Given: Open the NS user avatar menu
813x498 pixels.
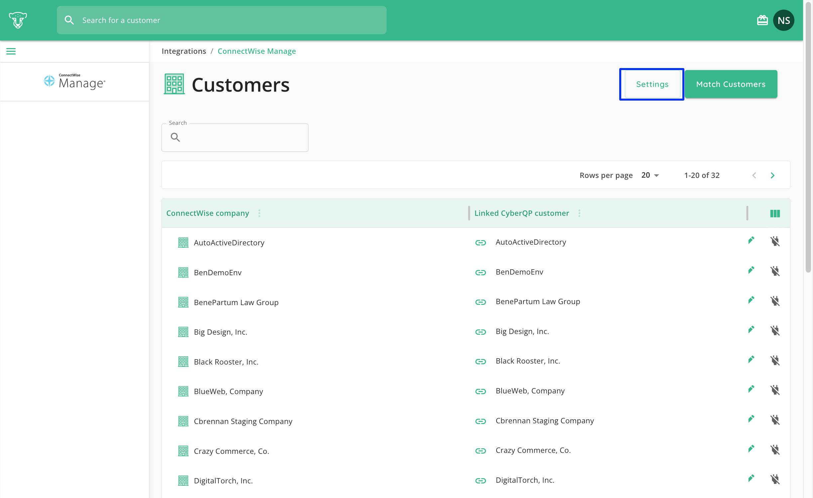Looking at the screenshot, I should click(x=783, y=21).
